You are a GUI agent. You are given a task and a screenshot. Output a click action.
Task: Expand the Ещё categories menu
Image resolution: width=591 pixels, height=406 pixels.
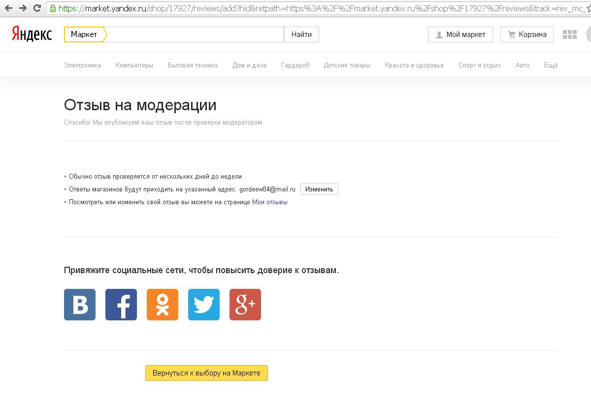(x=551, y=65)
